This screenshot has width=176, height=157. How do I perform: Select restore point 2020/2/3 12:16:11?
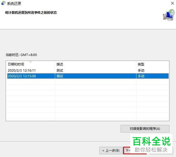pyautogui.click(x=88, y=70)
